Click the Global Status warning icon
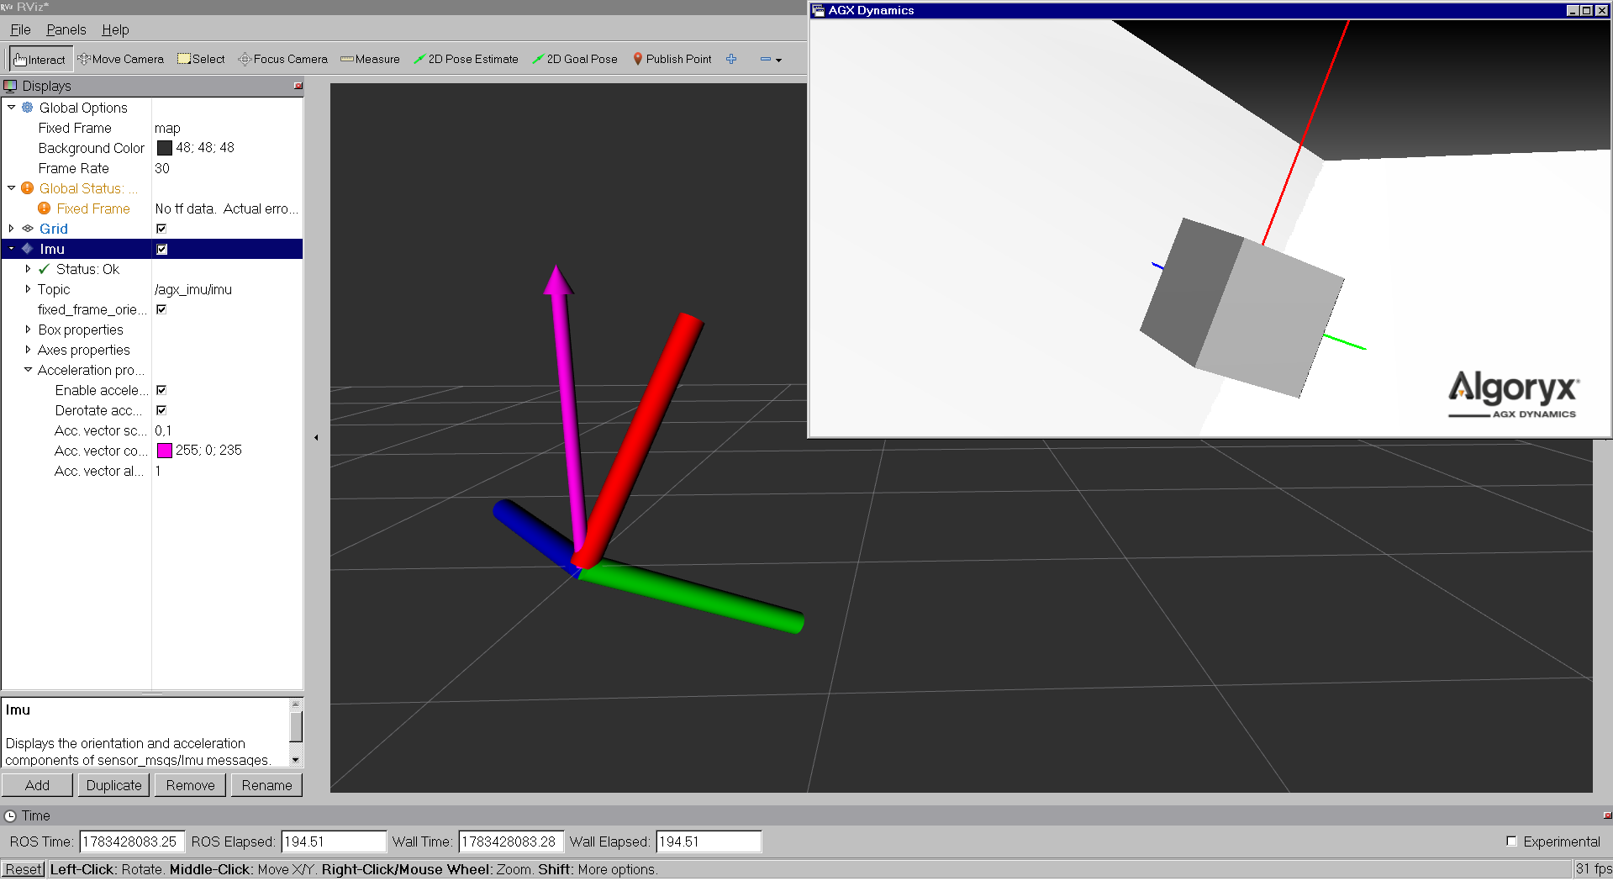The width and height of the screenshot is (1613, 881). click(x=28, y=188)
